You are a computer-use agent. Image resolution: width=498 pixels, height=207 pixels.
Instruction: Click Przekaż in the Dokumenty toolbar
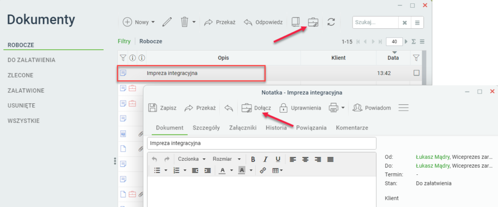(219, 22)
